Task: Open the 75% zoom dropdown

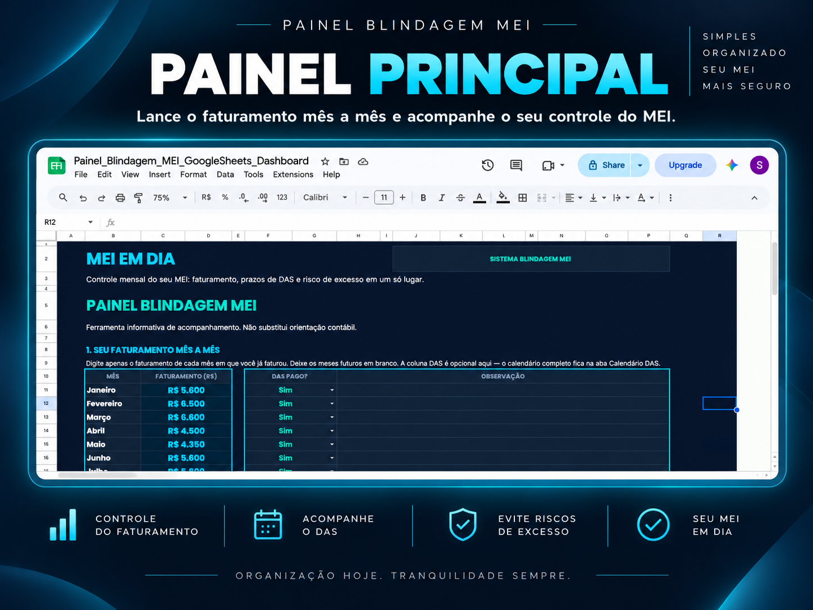Action: (171, 198)
